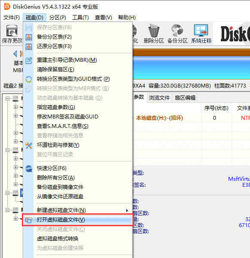Click 打开虚拟磁盘文件(V)
This screenshot has height=258, width=250.
(78, 220)
